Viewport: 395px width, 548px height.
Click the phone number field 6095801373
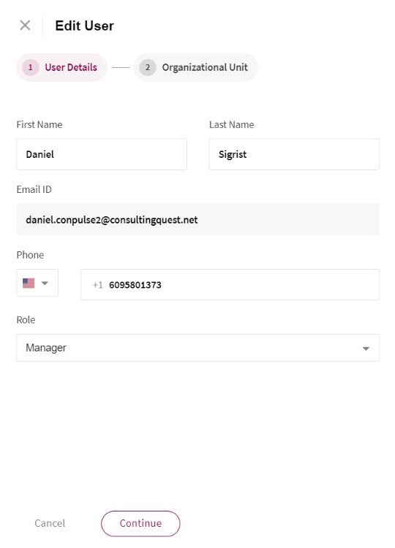(230, 285)
